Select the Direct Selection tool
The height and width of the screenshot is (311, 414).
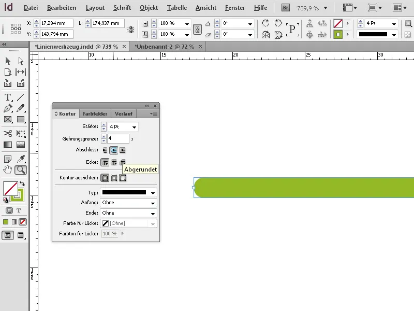pyautogui.click(x=21, y=61)
